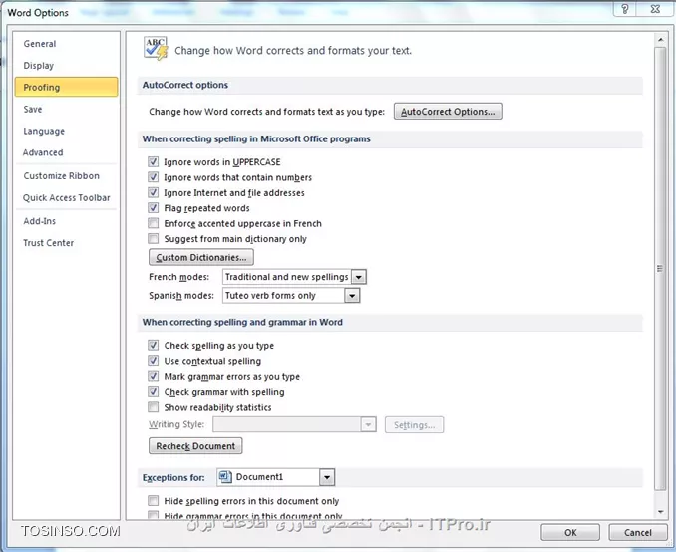Click the vertical scrollbar thumb
Viewport: 676px width, 552px height.
(660, 268)
